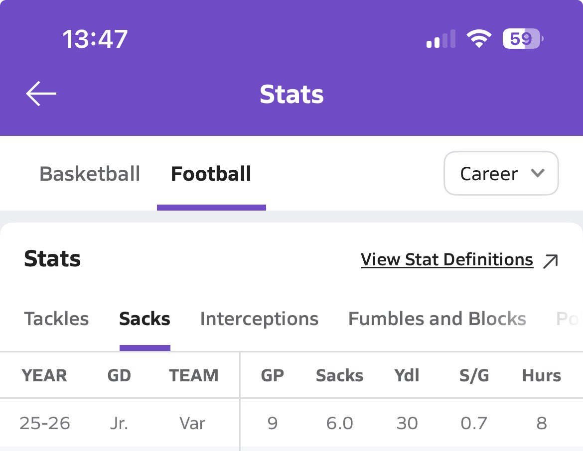This screenshot has width=583, height=451.
Task: Open View Stat Definitions link
Action: pos(447,260)
